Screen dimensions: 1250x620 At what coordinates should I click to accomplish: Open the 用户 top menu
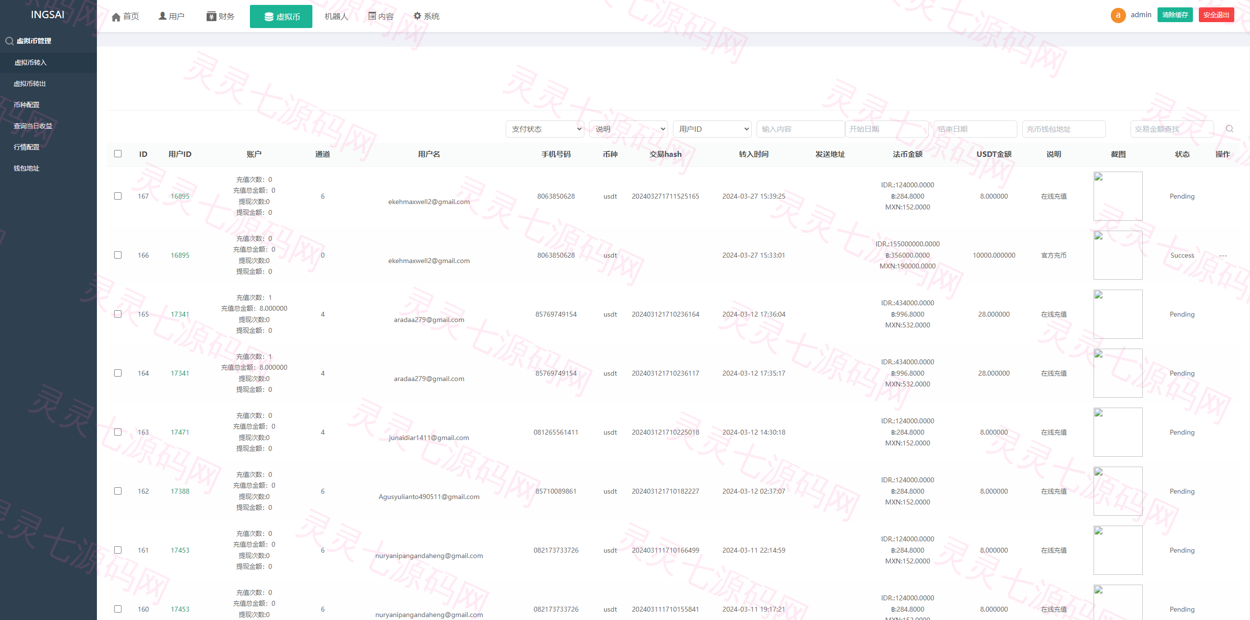pyautogui.click(x=171, y=17)
